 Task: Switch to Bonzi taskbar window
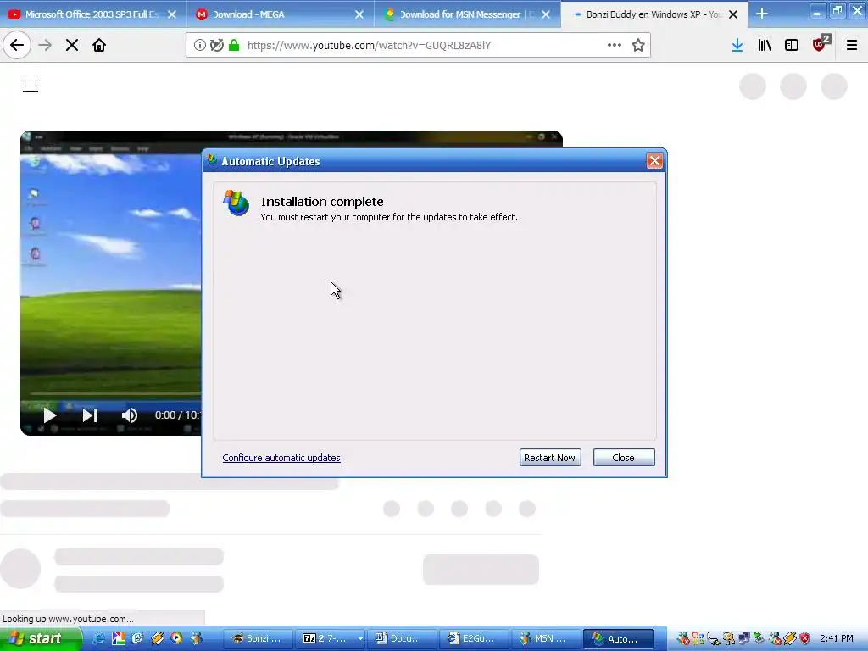(x=257, y=638)
